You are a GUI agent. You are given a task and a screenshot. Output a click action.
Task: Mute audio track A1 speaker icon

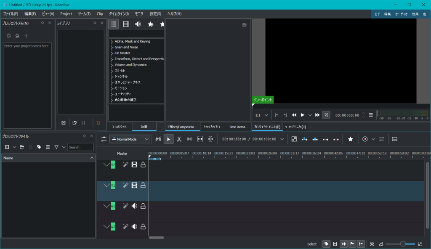pyautogui.click(x=134, y=206)
